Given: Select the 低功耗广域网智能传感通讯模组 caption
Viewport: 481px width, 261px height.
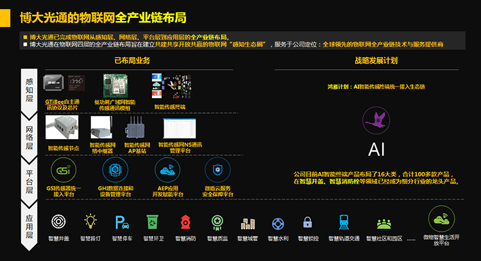Looking at the screenshot, I should [115, 105].
